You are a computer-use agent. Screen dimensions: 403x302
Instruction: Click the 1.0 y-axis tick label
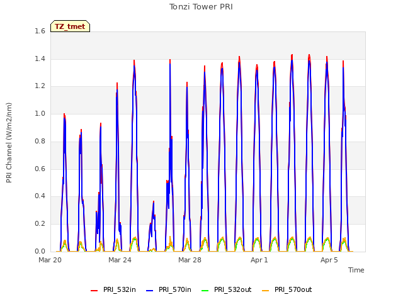40,113
